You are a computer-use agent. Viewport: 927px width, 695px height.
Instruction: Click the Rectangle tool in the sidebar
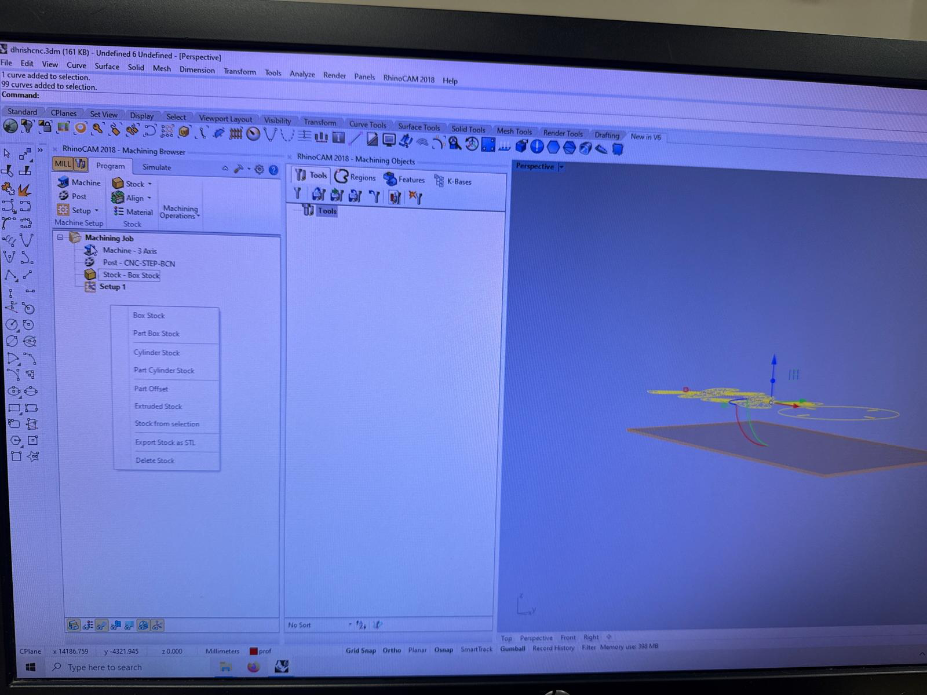[x=14, y=408]
